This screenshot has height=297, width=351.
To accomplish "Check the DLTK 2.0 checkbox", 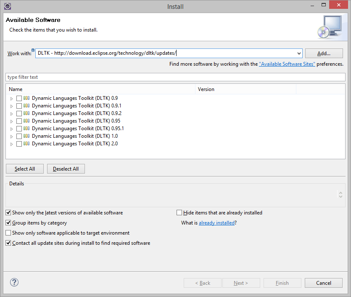I will 19,144.
